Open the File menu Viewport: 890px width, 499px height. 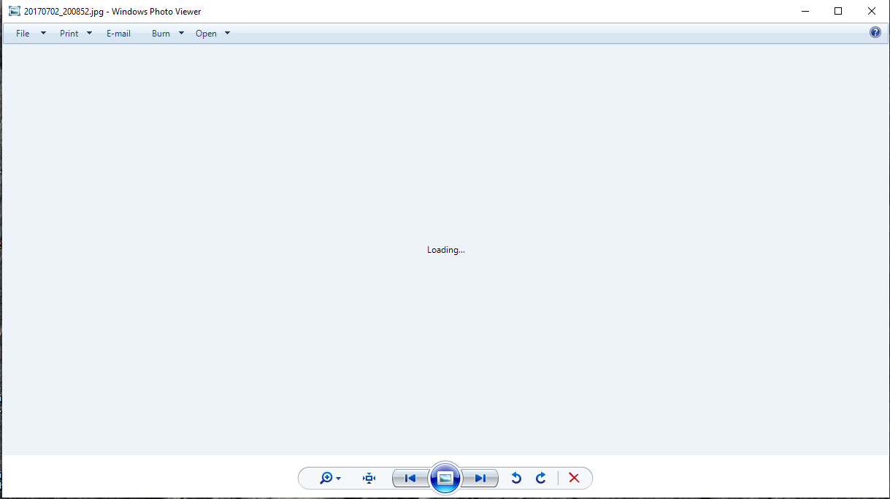click(x=23, y=34)
